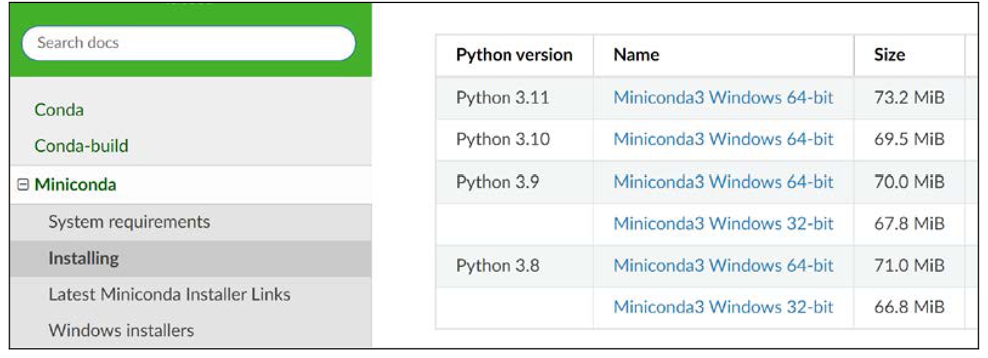Download Python 3.10 Miniconda3 Windows 64-bit
The width and height of the screenshot is (988, 358).
(x=723, y=139)
